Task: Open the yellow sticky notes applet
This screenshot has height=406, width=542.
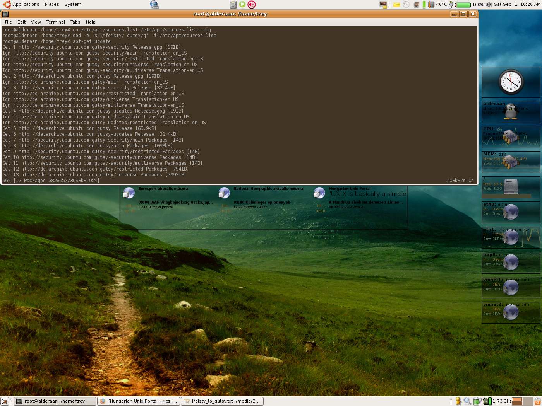Action: [x=396, y=5]
